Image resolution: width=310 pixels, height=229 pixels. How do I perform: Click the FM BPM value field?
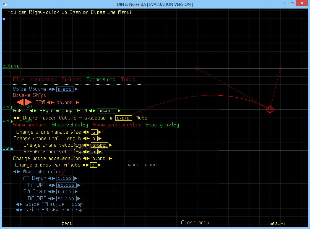point(66,185)
